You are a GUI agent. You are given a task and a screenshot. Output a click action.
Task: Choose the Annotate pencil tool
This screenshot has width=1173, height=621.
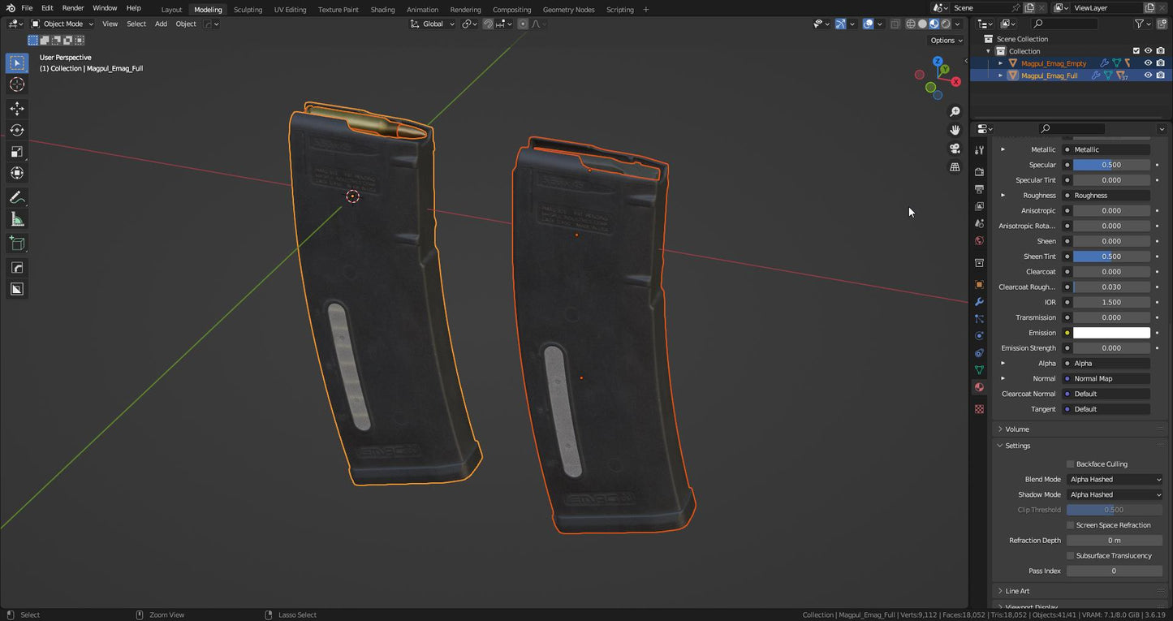(x=17, y=198)
